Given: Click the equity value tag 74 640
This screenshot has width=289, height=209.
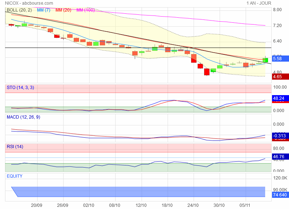Looking at the screenshot, I should point(280,195).
